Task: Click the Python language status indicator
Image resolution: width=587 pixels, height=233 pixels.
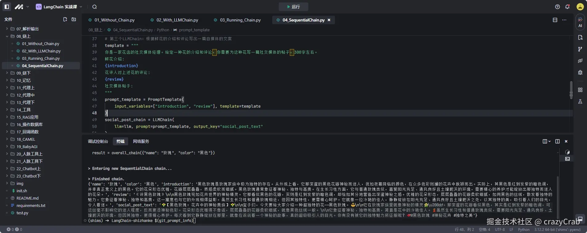Action: (523, 229)
